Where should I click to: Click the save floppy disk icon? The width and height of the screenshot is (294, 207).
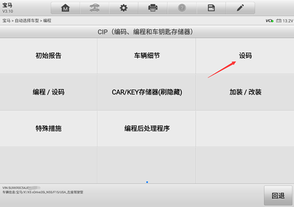point(211,8)
